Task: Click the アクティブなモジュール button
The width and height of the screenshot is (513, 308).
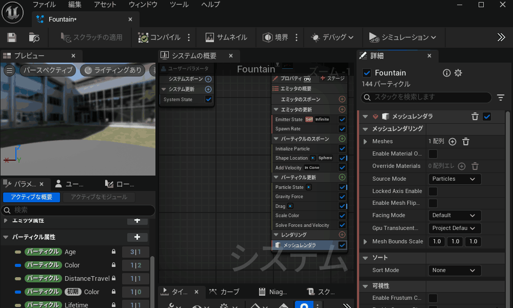Action: [98, 197]
